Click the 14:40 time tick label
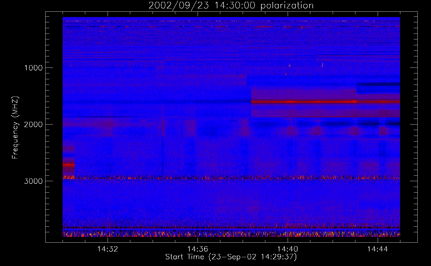This screenshot has width=431, height=266. tap(288, 249)
